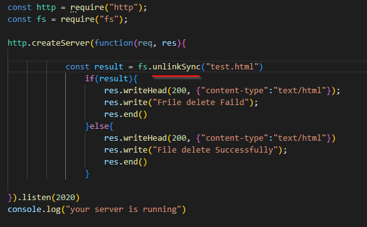Click the listen method at the closing line
This screenshot has height=227, width=367.
click(36, 198)
